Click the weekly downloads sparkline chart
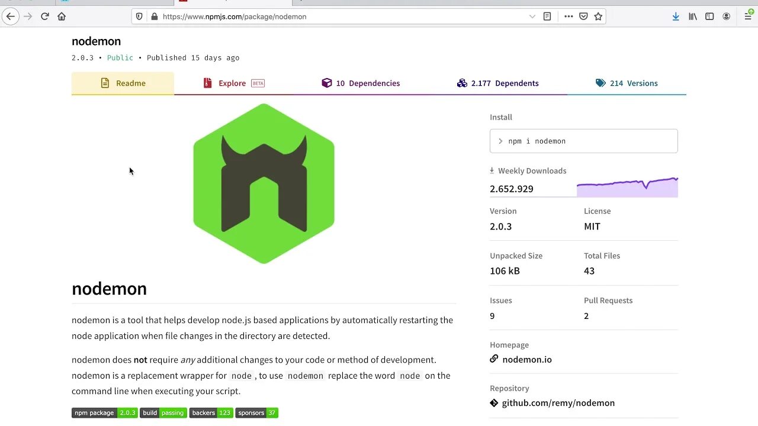This screenshot has width=758, height=426. (627, 188)
